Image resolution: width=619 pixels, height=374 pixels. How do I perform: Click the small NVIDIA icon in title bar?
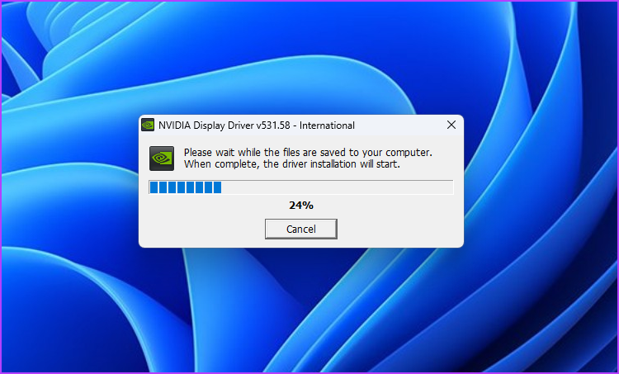(x=148, y=125)
